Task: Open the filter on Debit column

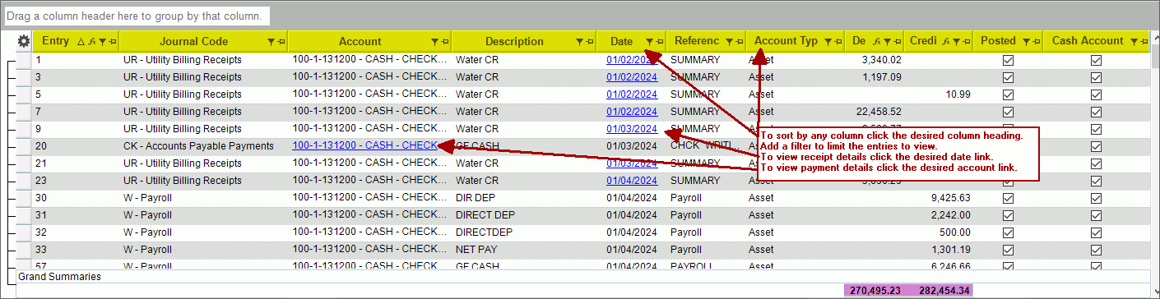Action: [x=887, y=42]
